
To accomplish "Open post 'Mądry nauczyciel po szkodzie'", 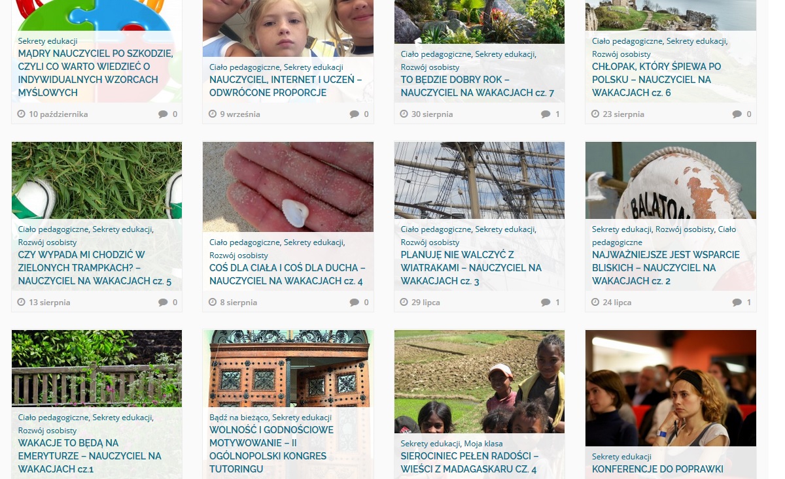I will (x=96, y=73).
